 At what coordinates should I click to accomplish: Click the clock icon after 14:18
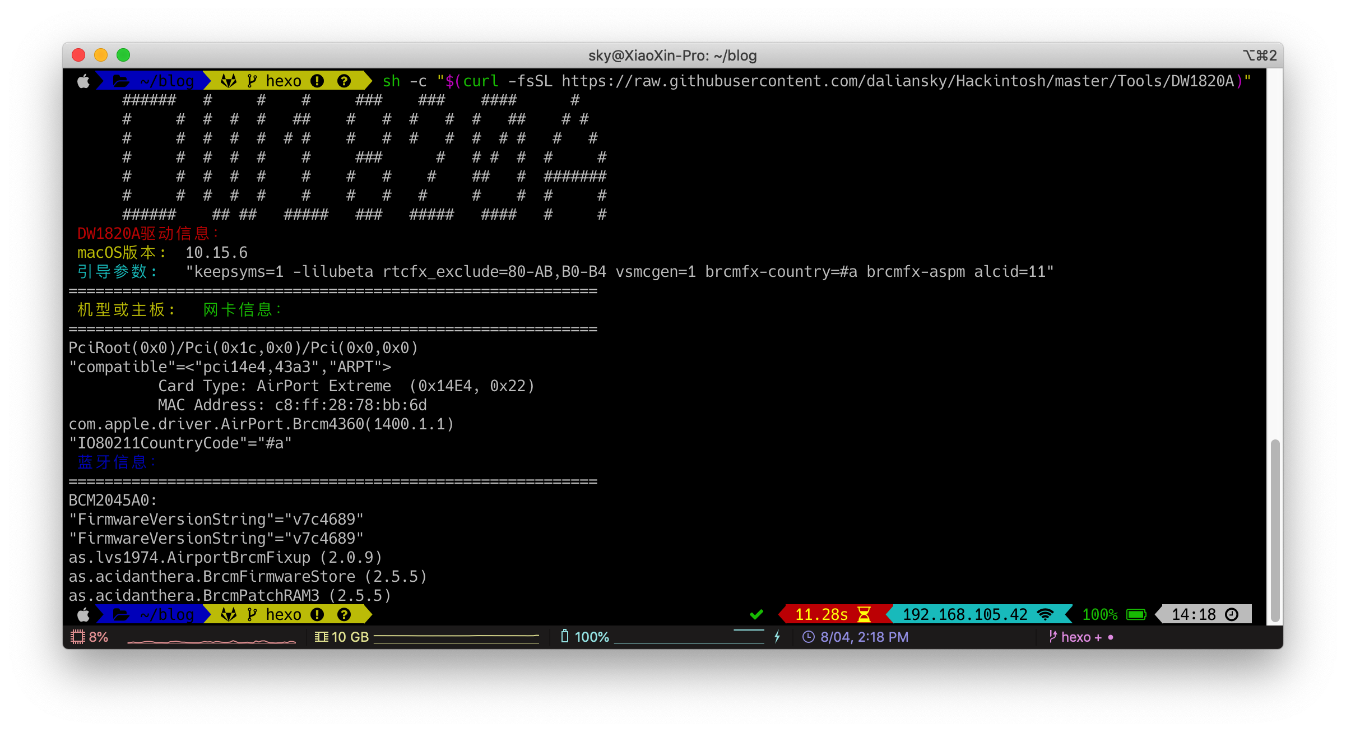click(1232, 615)
